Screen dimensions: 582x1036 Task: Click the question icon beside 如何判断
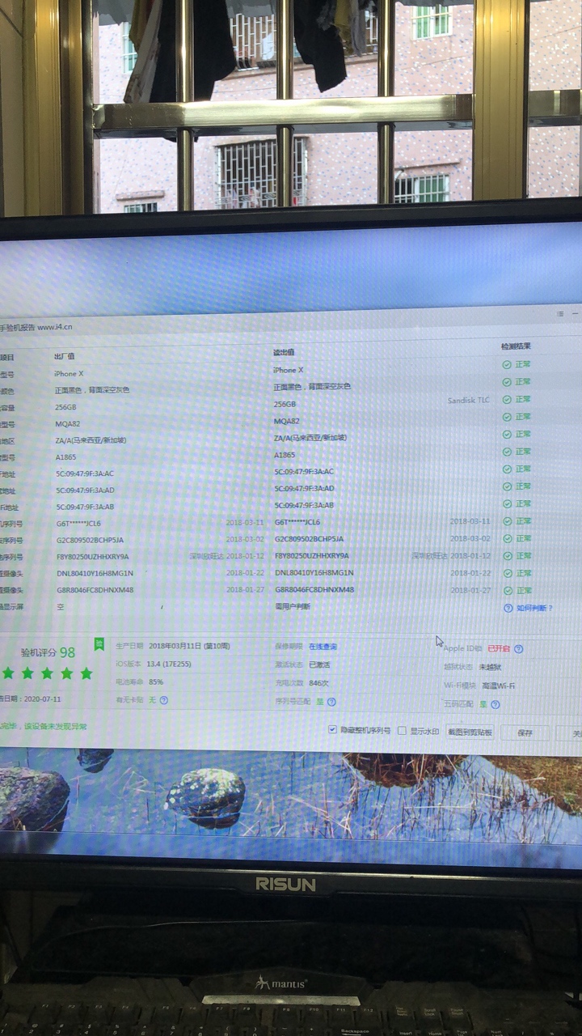508,608
